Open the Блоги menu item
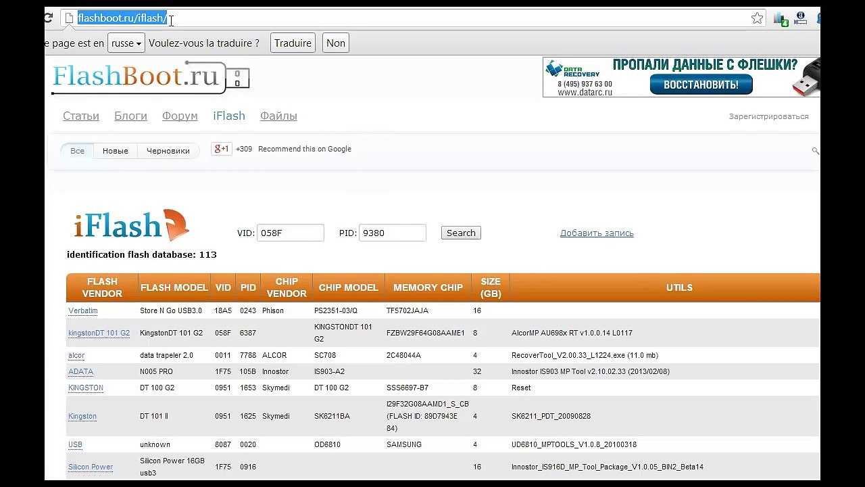The height and width of the screenshot is (487, 865). click(x=130, y=116)
